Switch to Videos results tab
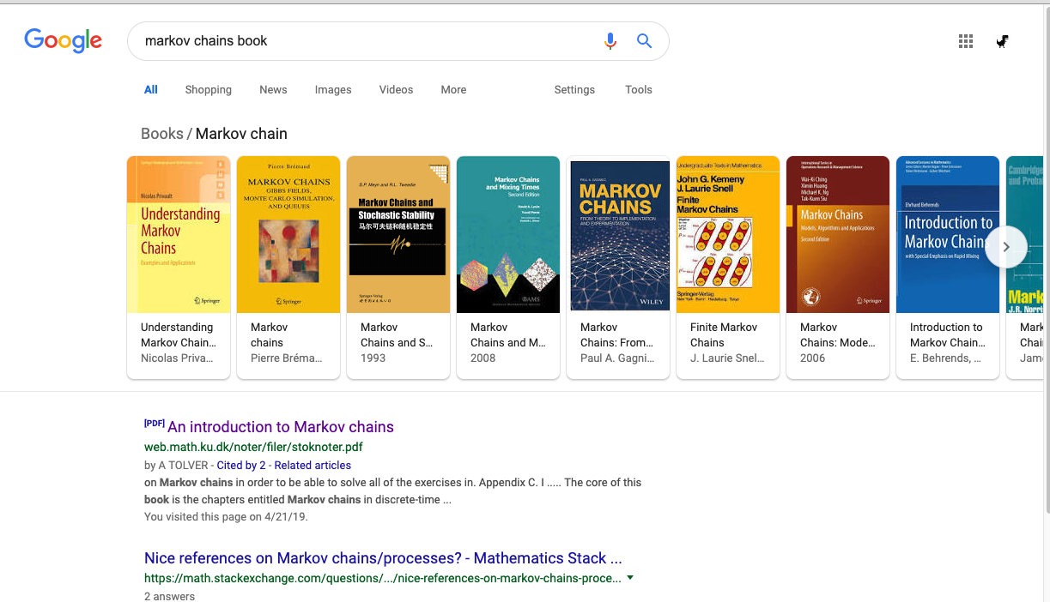This screenshot has height=602, width=1050. coord(396,89)
